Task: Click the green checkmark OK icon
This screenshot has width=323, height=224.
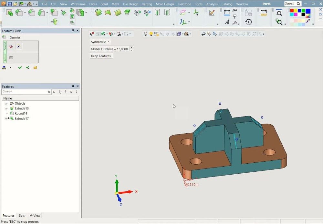Action: click(20, 67)
